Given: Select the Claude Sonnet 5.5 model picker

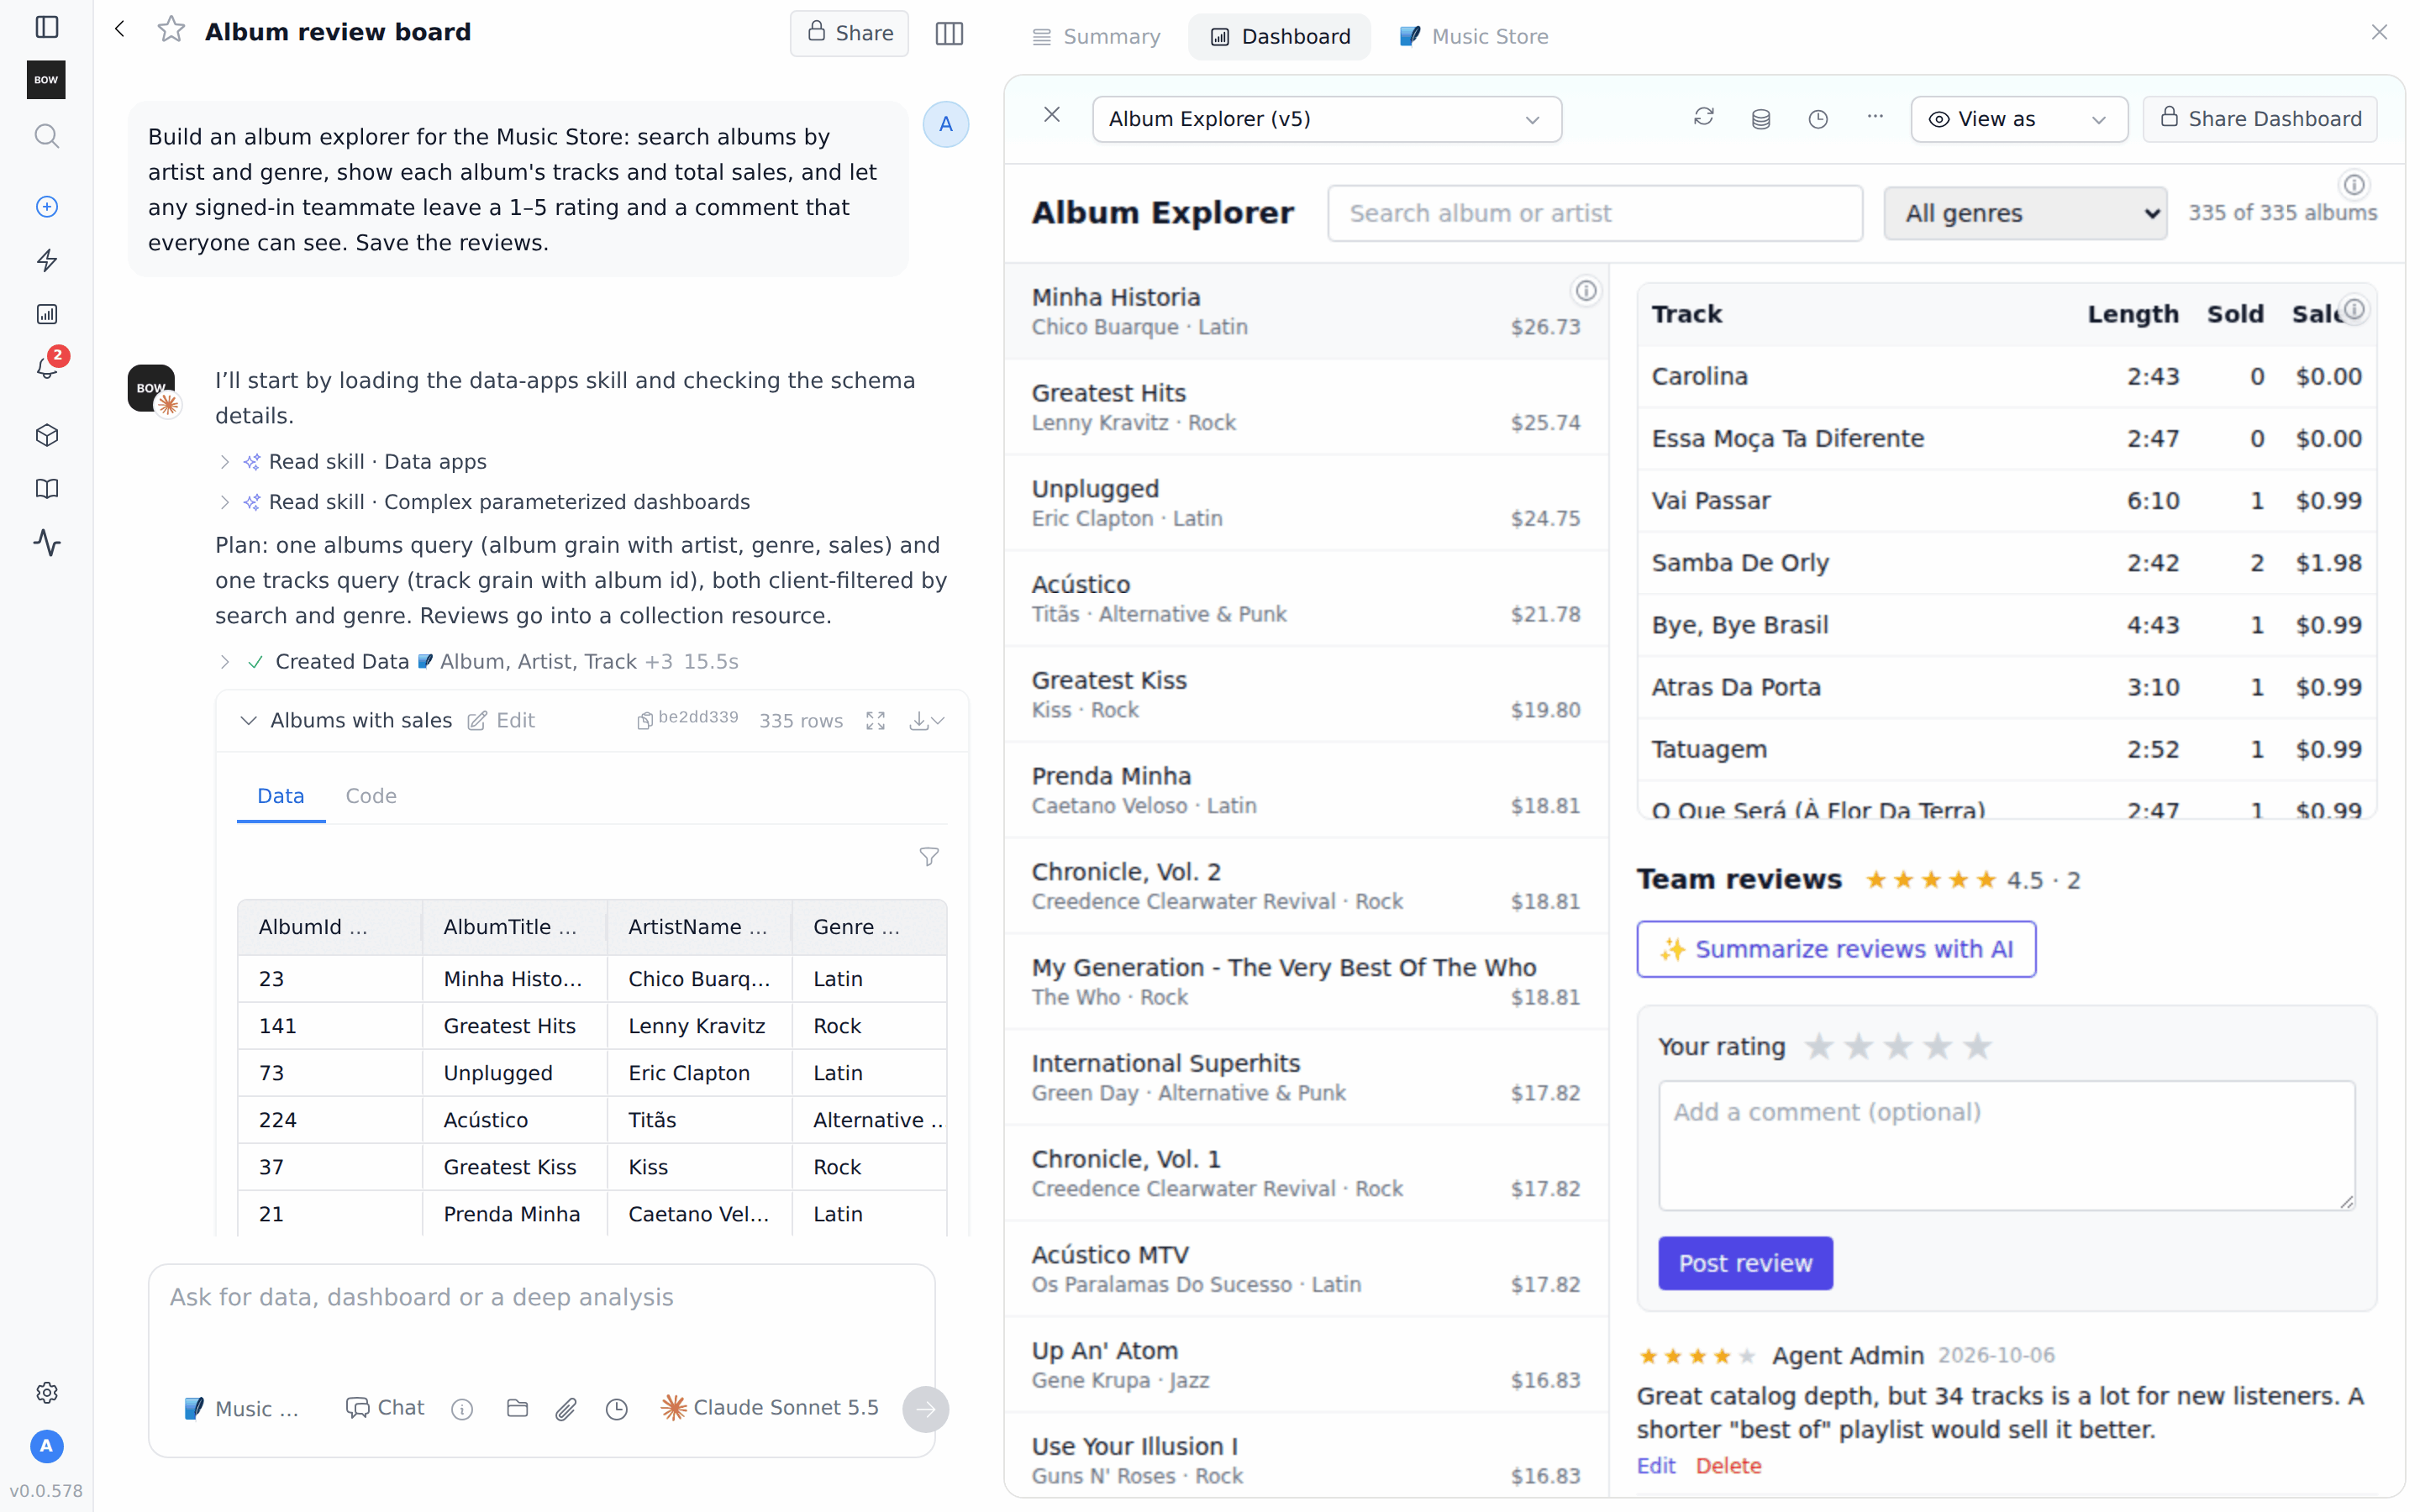Looking at the screenshot, I should click(769, 1408).
